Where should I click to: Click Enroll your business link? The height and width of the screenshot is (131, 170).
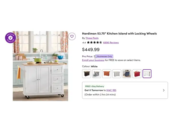[93, 60]
